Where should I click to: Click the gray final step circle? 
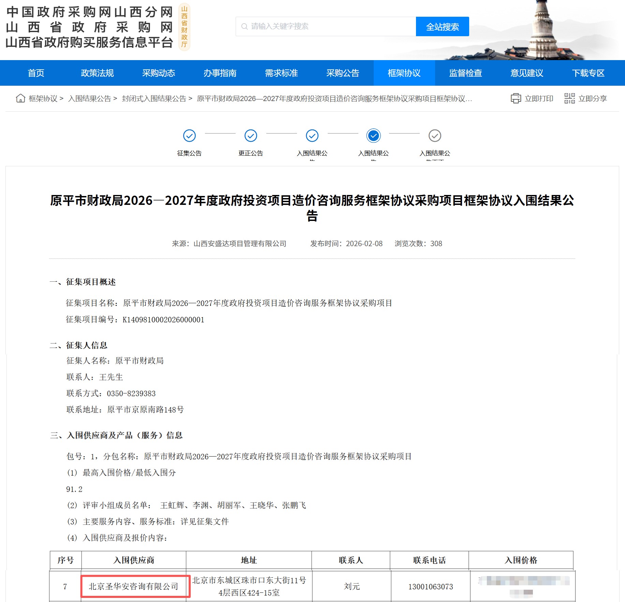point(435,136)
